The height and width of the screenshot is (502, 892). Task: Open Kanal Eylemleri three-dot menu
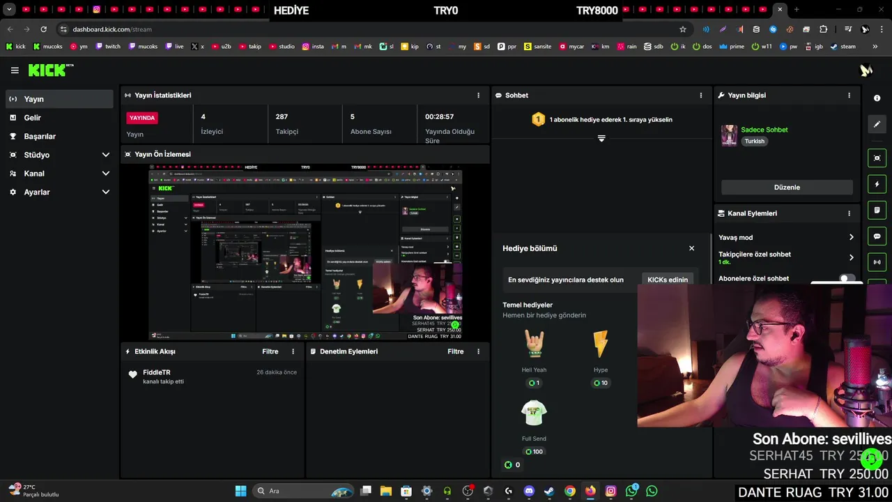849,213
